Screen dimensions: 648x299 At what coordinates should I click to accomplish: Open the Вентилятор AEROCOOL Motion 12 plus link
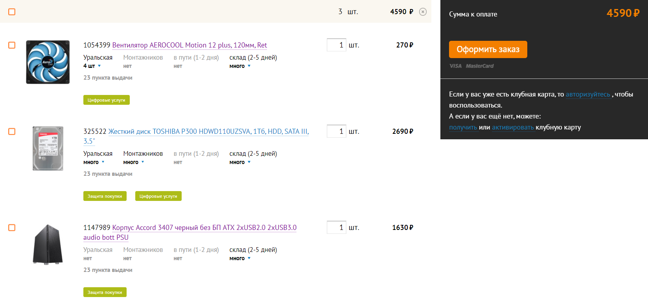click(190, 45)
